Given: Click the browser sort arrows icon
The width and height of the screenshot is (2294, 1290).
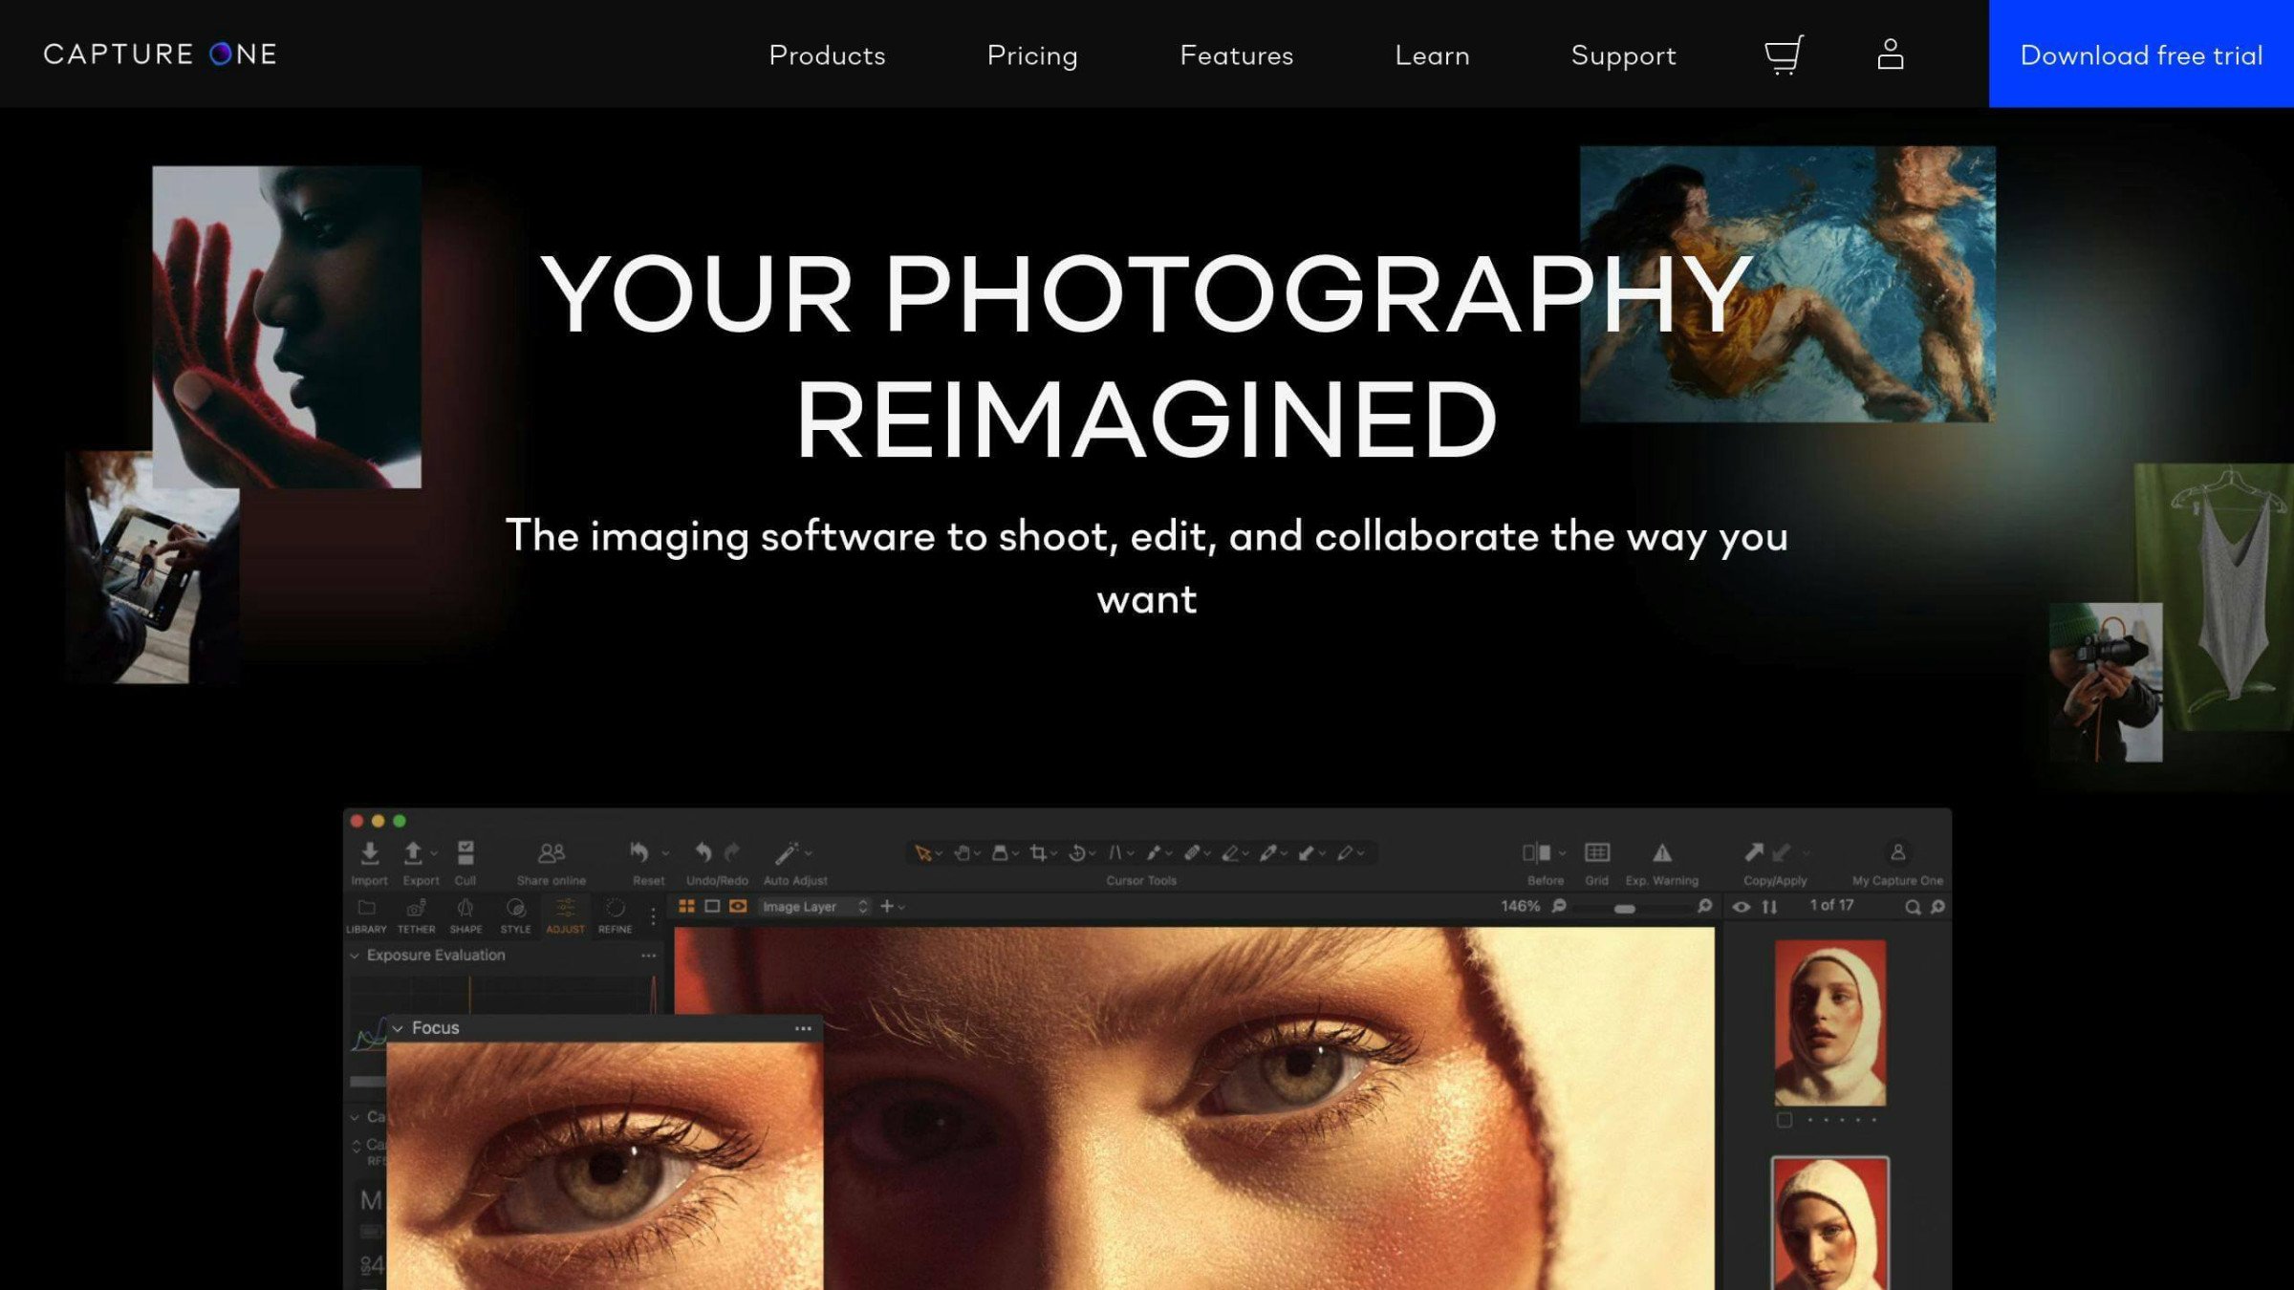Looking at the screenshot, I should [x=1769, y=907].
